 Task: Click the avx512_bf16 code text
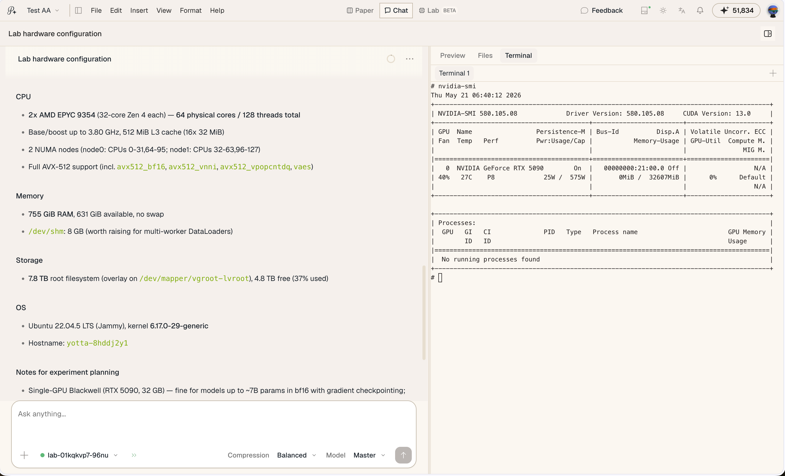tap(141, 167)
